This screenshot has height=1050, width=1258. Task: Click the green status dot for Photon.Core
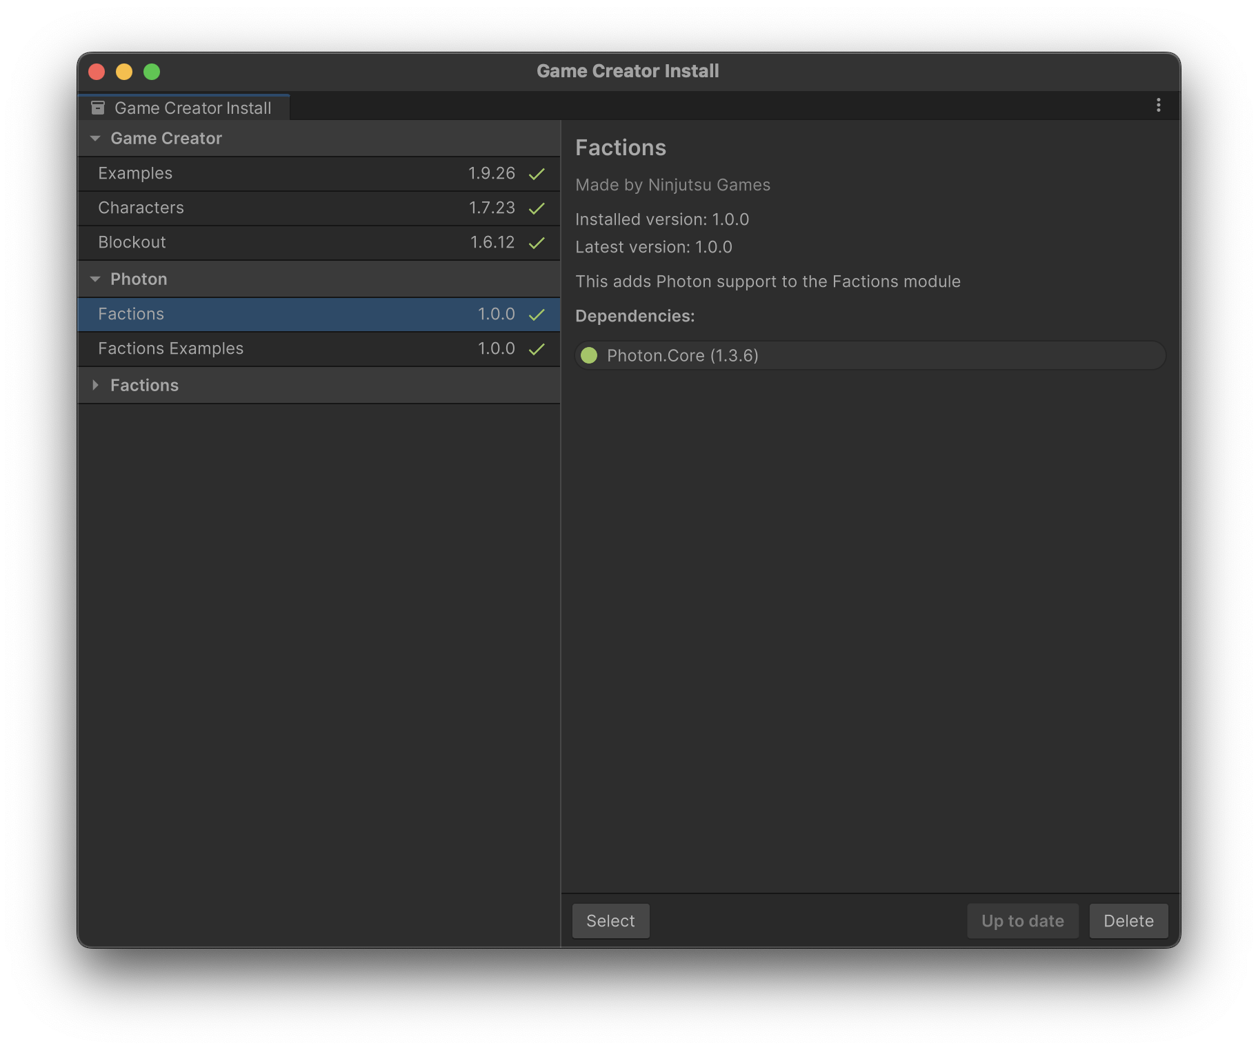(589, 355)
